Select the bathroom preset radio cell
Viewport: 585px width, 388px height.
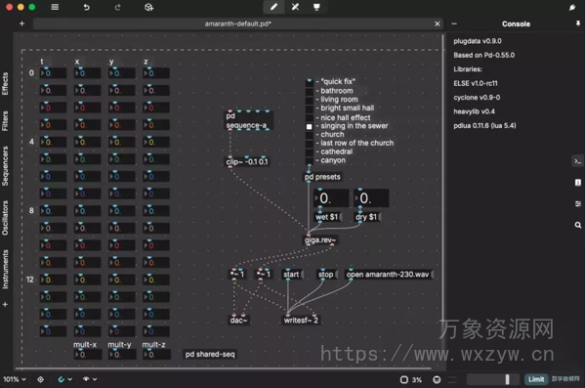[310, 91]
